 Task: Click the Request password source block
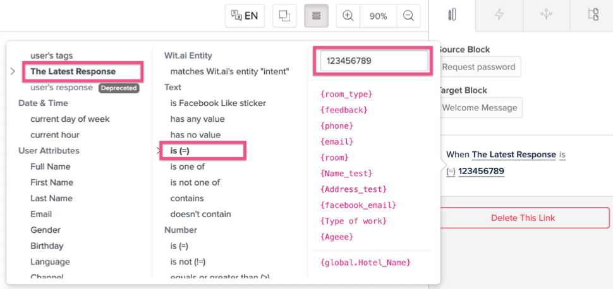pyautogui.click(x=478, y=67)
